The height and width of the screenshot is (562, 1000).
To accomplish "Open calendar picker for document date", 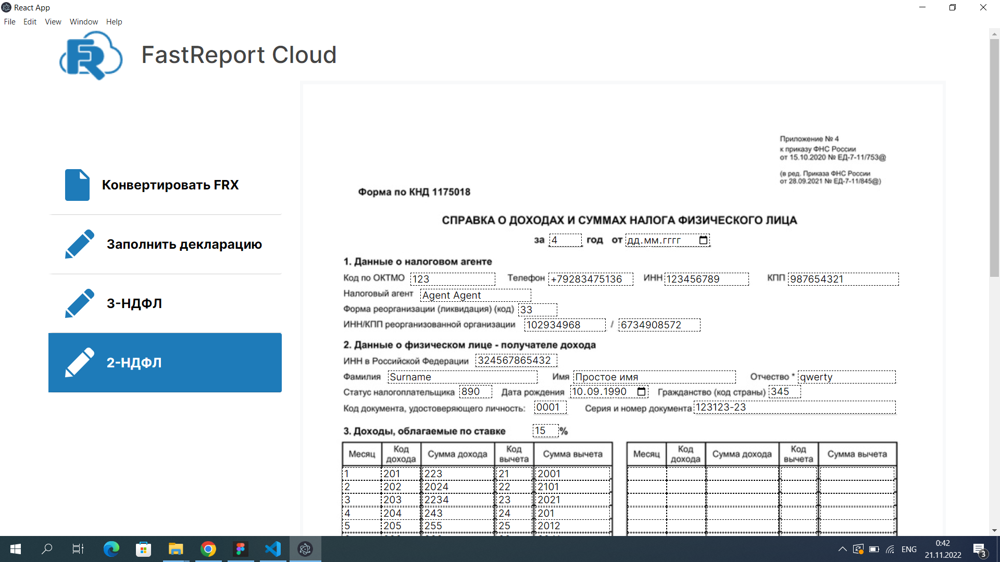I will tap(703, 240).
